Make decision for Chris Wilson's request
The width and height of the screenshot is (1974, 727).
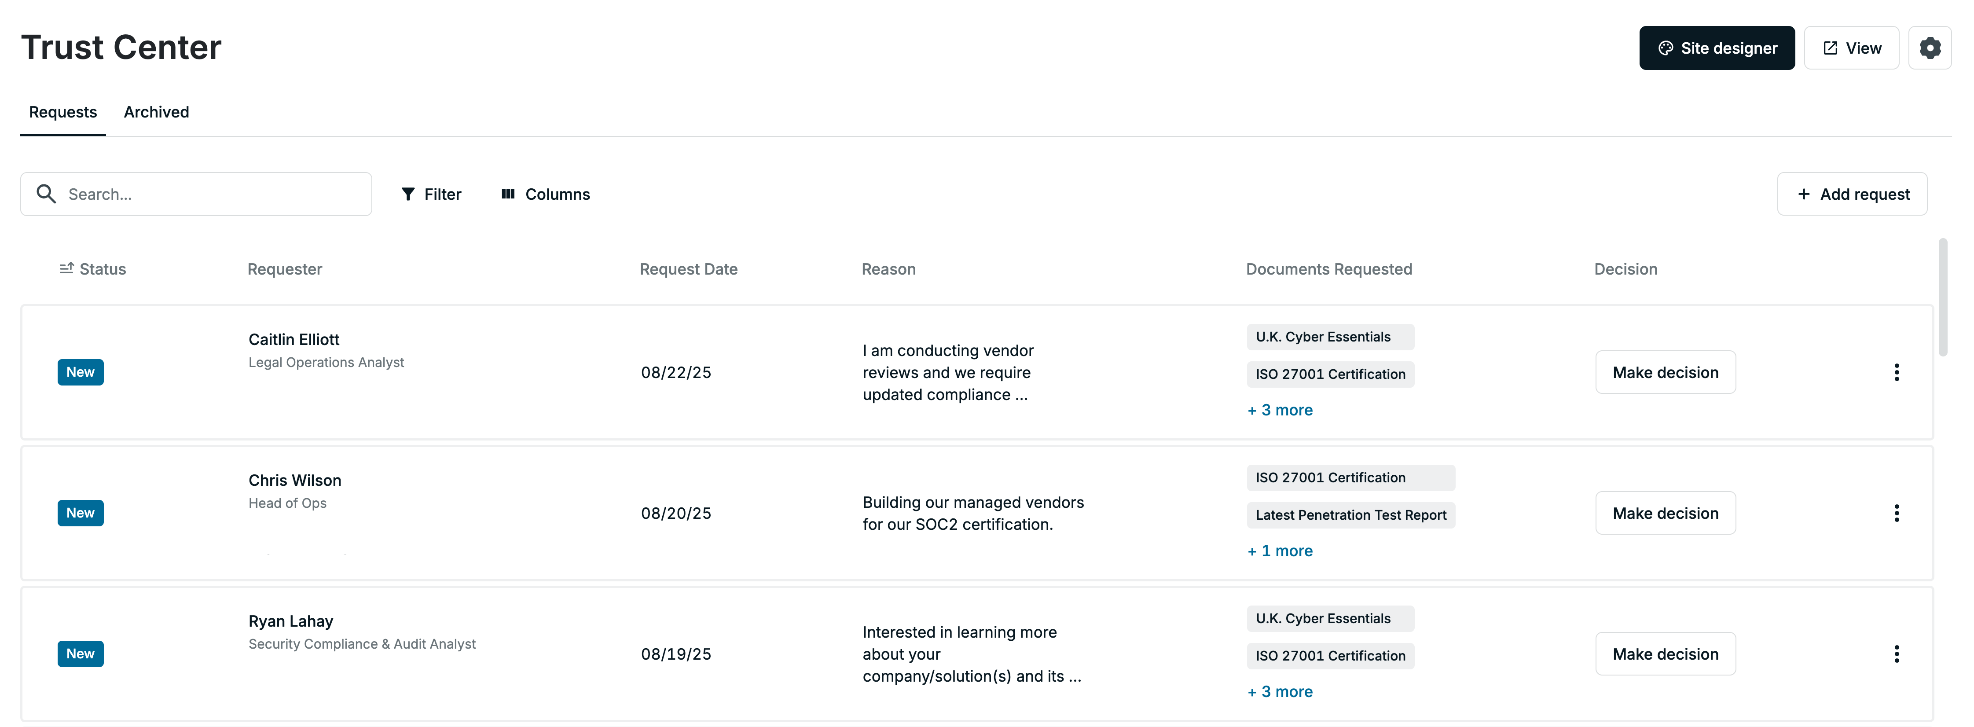(x=1665, y=513)
